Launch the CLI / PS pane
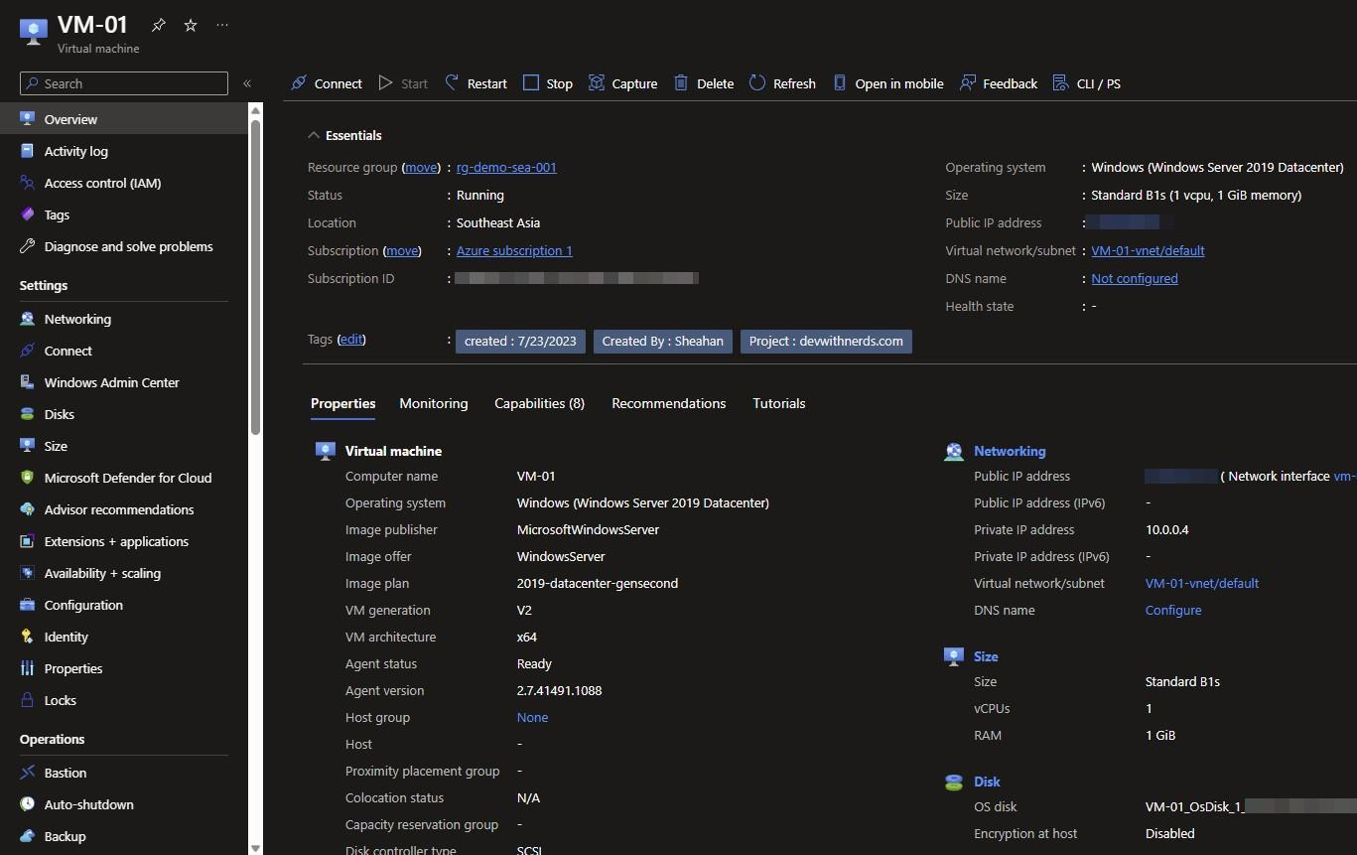 1086,83
